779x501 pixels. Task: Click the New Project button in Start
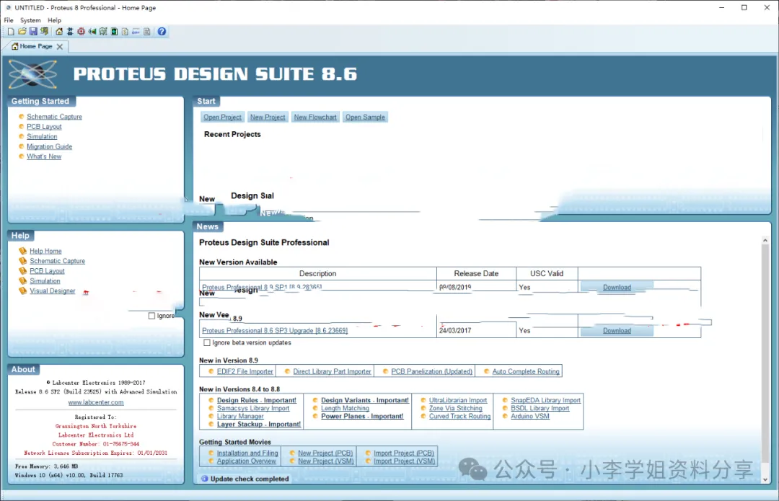268,118
